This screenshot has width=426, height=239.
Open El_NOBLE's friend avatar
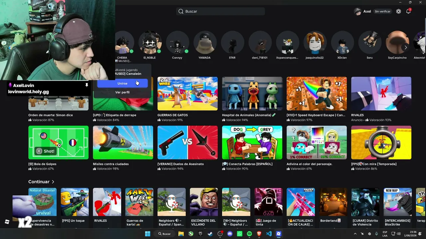150,42
